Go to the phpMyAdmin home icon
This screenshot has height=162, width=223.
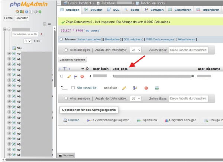(17, 11)
